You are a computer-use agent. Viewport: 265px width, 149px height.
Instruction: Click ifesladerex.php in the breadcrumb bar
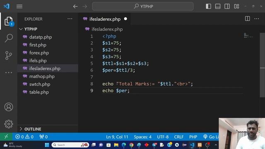click(107, 29)
